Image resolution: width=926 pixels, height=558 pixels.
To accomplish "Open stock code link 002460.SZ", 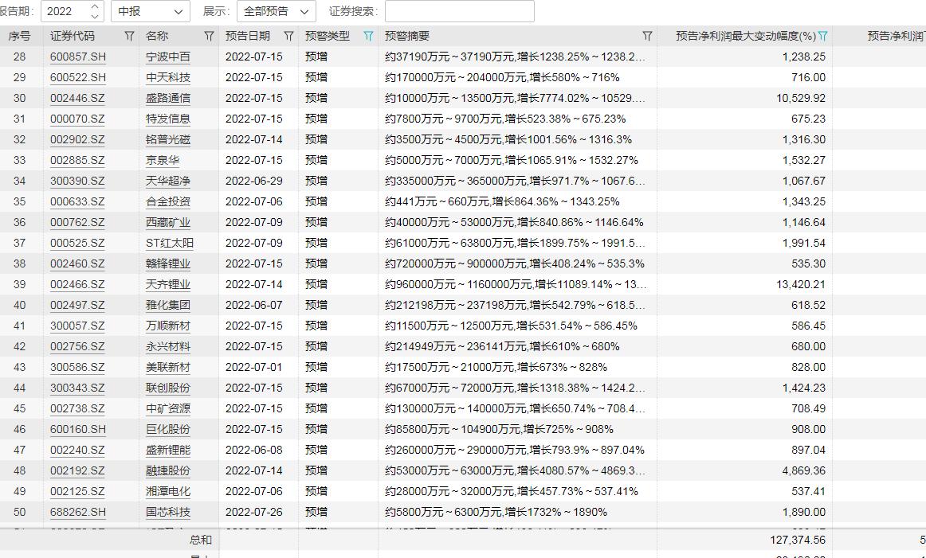I will point(77,263).
